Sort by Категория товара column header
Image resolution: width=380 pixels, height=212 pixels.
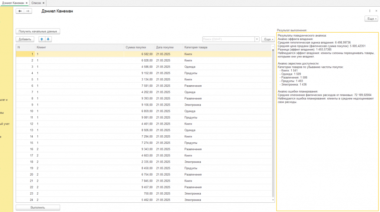(x=227, y=47)
